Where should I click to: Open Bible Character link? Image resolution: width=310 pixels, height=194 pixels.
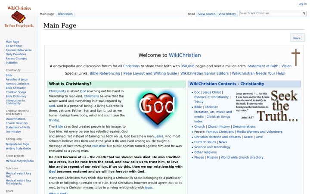coord(16,88)
